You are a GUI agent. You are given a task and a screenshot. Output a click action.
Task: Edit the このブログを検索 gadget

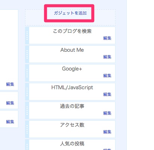click(107, 38)
